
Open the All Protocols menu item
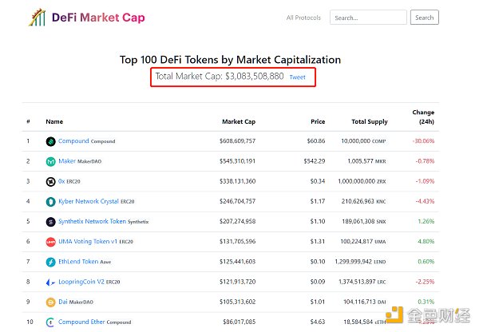[303, 18]
